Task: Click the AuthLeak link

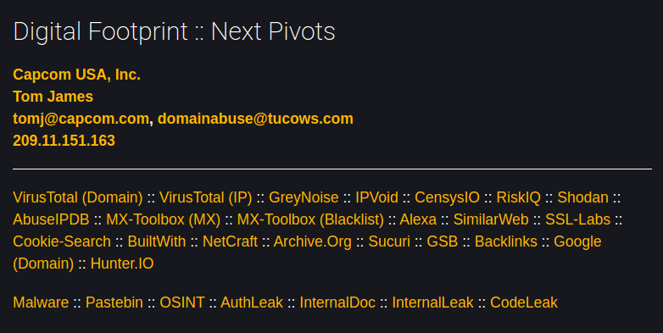Action: (x=252, y=302)
